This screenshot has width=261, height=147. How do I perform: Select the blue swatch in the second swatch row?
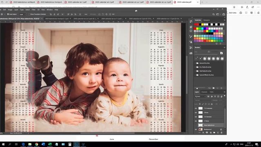tap(205, 29)
